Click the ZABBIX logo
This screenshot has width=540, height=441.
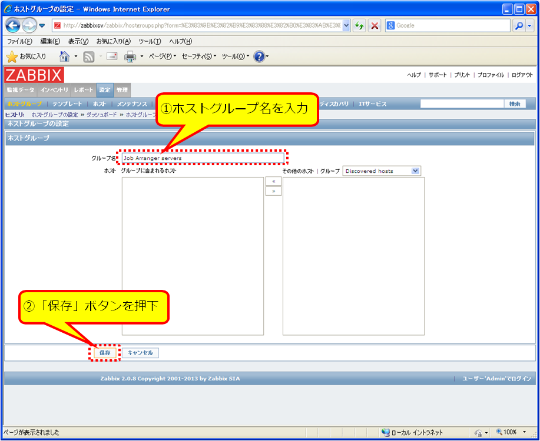point(34,75)
